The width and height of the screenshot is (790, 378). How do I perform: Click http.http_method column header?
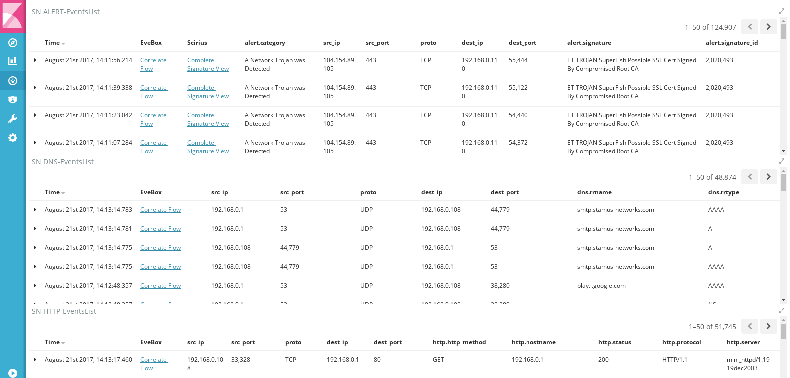point(459,342)
